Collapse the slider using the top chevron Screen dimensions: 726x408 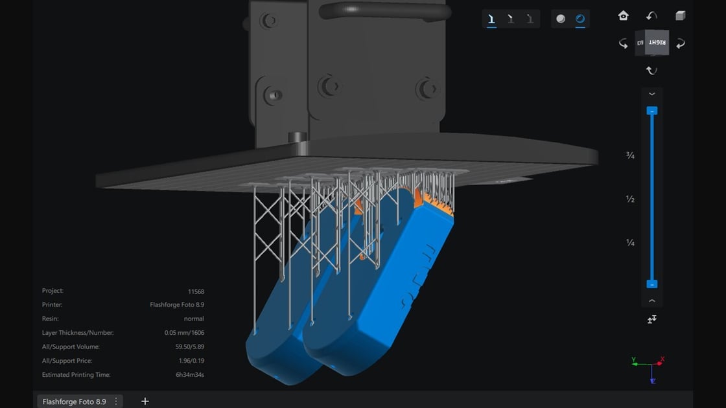point(652,94)
